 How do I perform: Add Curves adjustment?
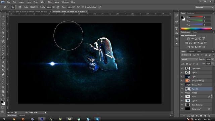[x=196, y=39]
